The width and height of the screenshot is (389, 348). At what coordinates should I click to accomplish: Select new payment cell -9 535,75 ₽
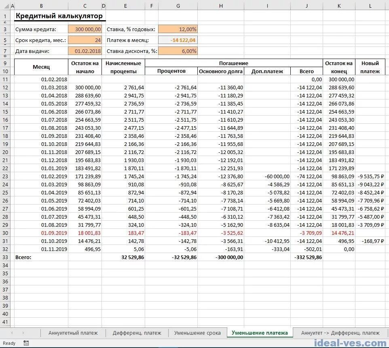[x=370, y=176]
